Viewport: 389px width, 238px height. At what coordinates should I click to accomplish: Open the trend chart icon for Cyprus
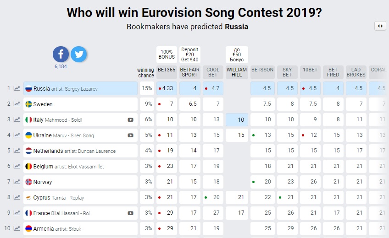click(17, 197)
